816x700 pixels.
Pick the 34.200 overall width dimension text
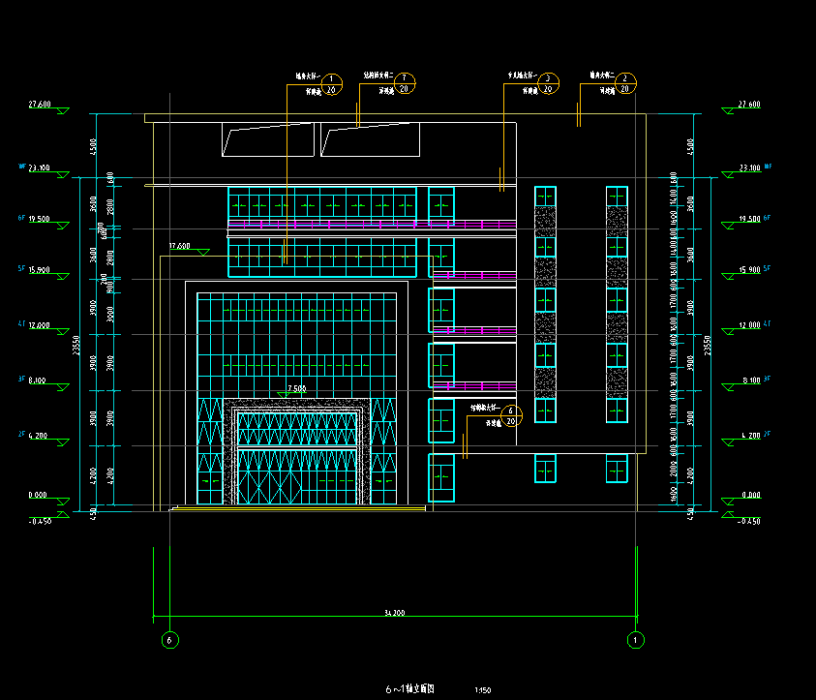[x=394, y=613]
